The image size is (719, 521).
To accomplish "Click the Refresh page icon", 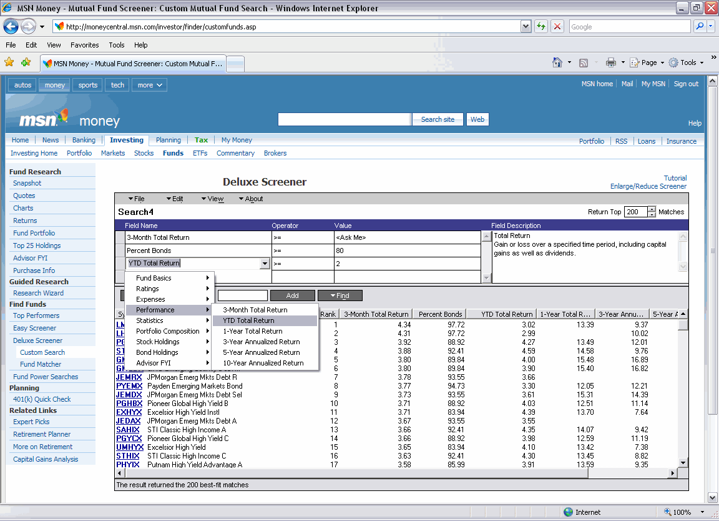I will (x=540, y=27).
